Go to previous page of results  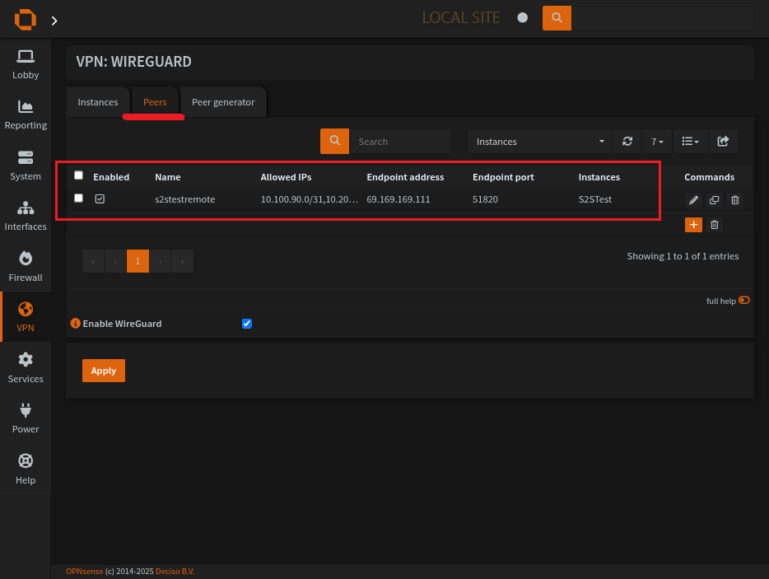pyautogui.click(x=116, y=261)
